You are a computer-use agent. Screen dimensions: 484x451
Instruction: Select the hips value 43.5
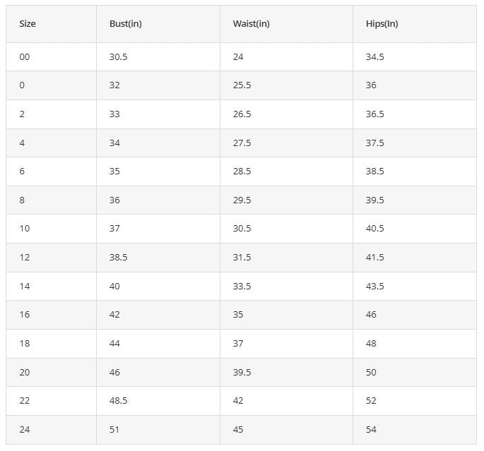point(374,286)
